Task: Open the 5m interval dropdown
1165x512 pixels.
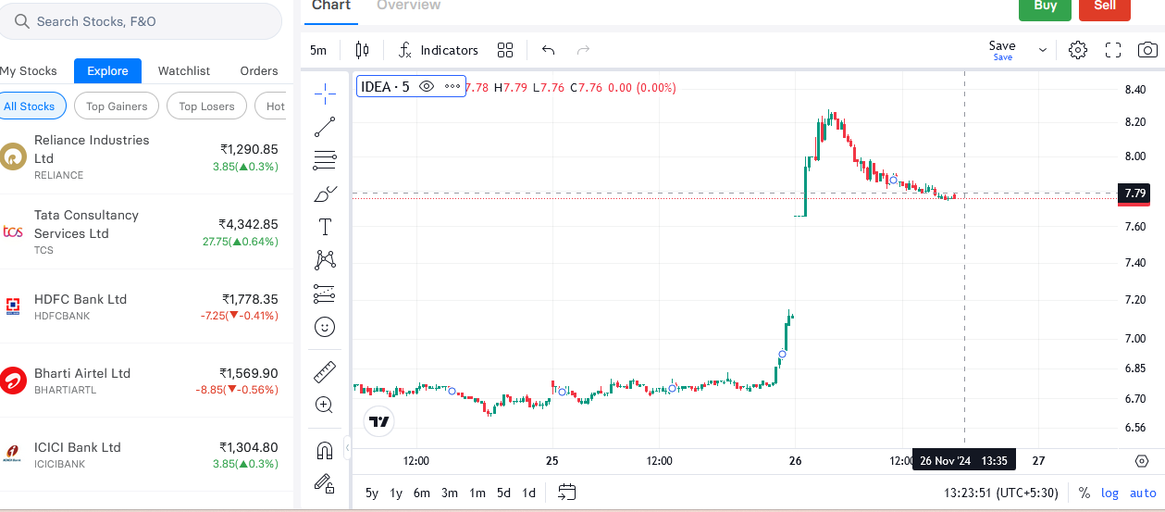Action: [318, 50]
